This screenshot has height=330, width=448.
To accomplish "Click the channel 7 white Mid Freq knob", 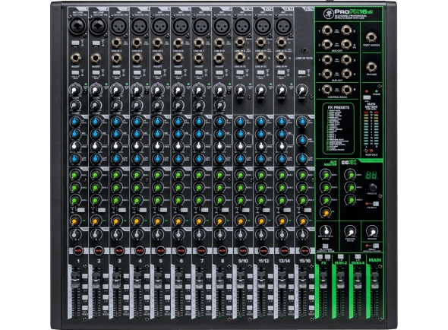I will [x=199, y=146].
